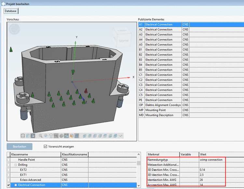Image resolution: width=244 pixels, height=189 pixels.
Task: Click the red connection point cone marker
Action: click(x=86, y=91)
